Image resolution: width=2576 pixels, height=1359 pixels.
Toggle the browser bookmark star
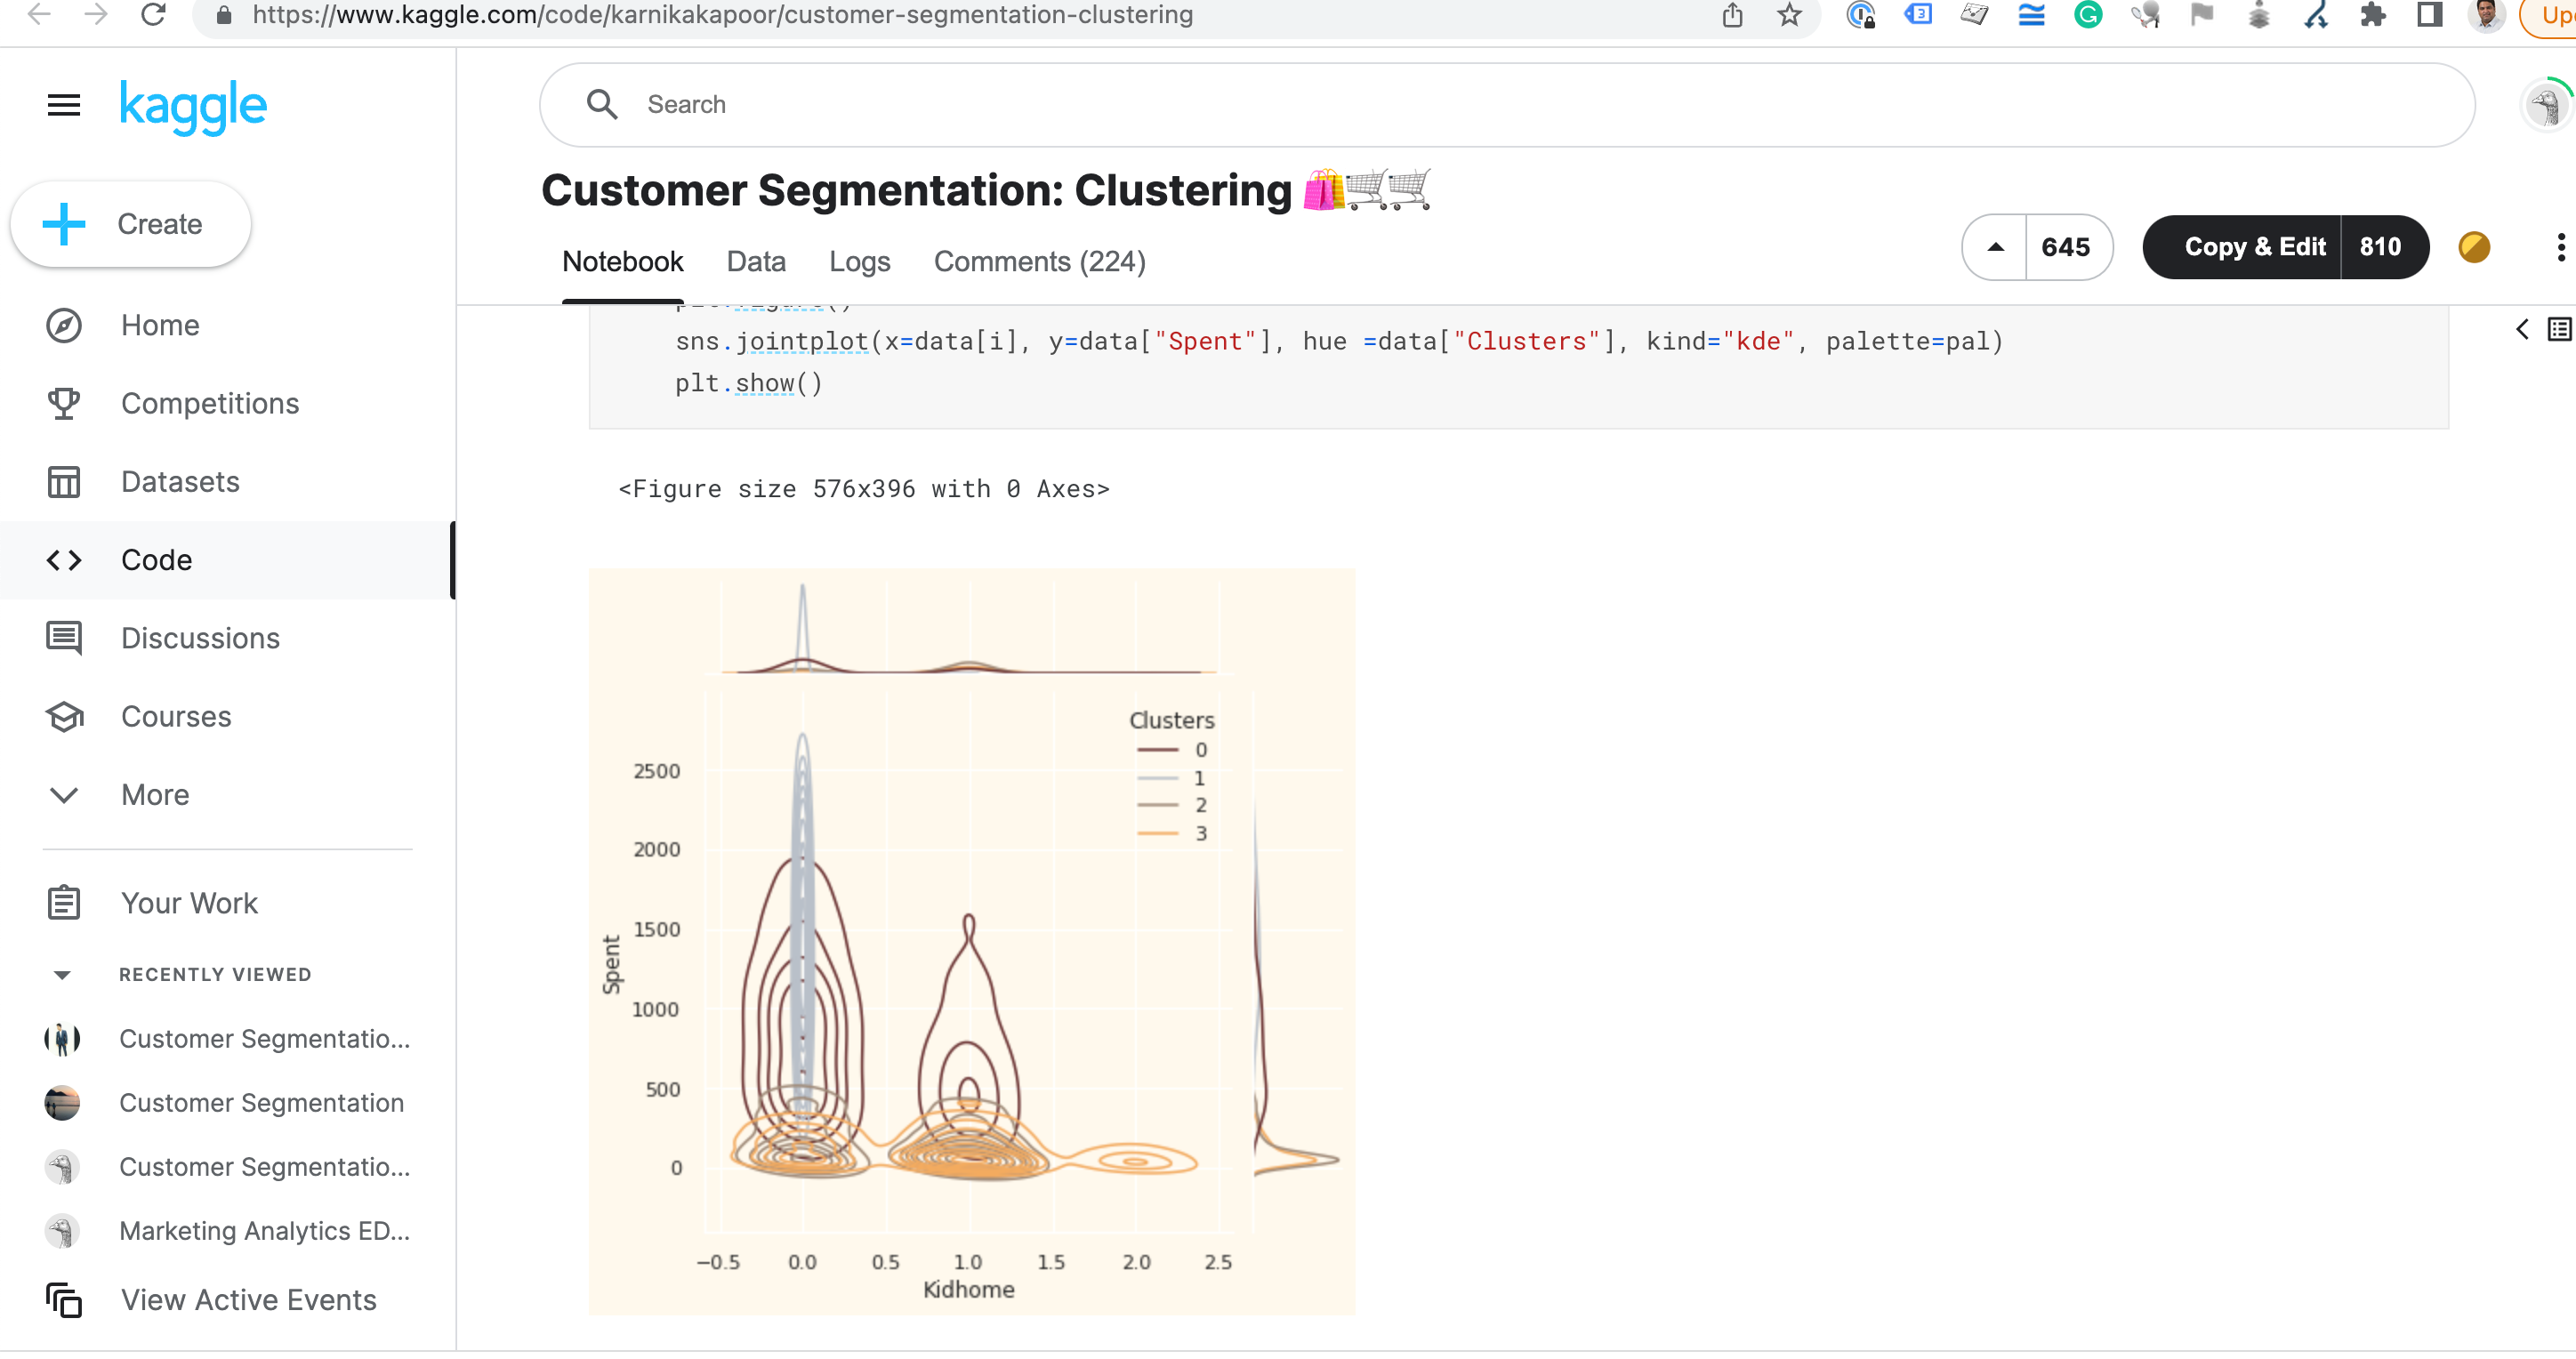[x=1788, y=15]
